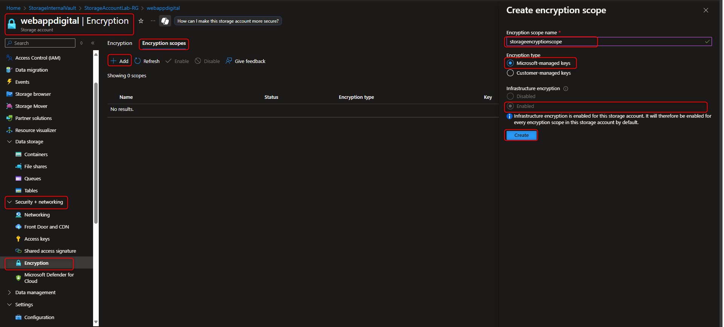Open Storage browser icon
The image size is (724, 327).
point(9,94)
